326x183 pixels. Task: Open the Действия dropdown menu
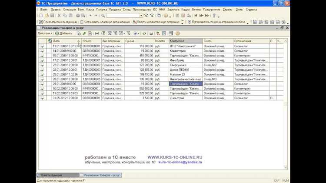[x=45, y=33]
